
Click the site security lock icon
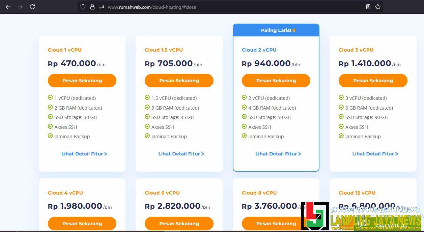[x=92, y=7]
